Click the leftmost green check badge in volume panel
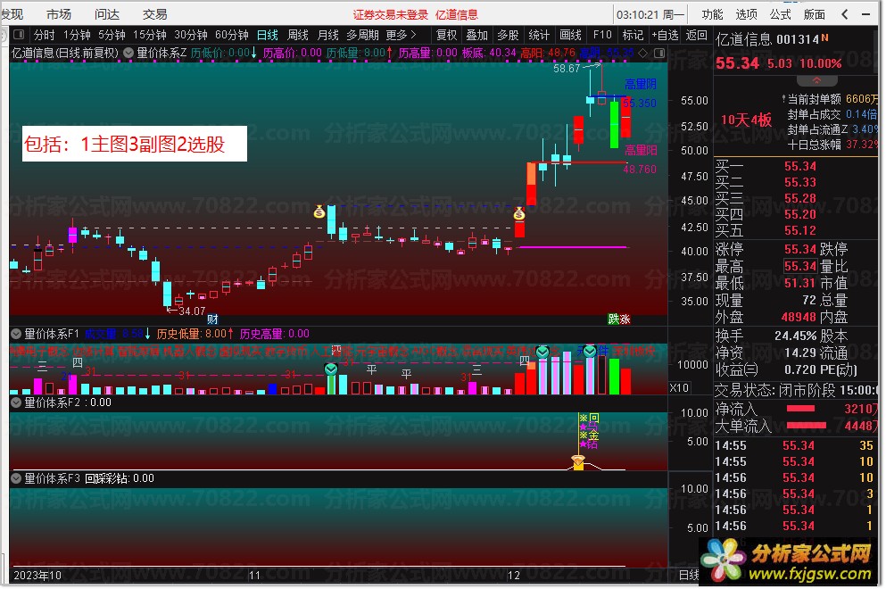 (331, 369)
